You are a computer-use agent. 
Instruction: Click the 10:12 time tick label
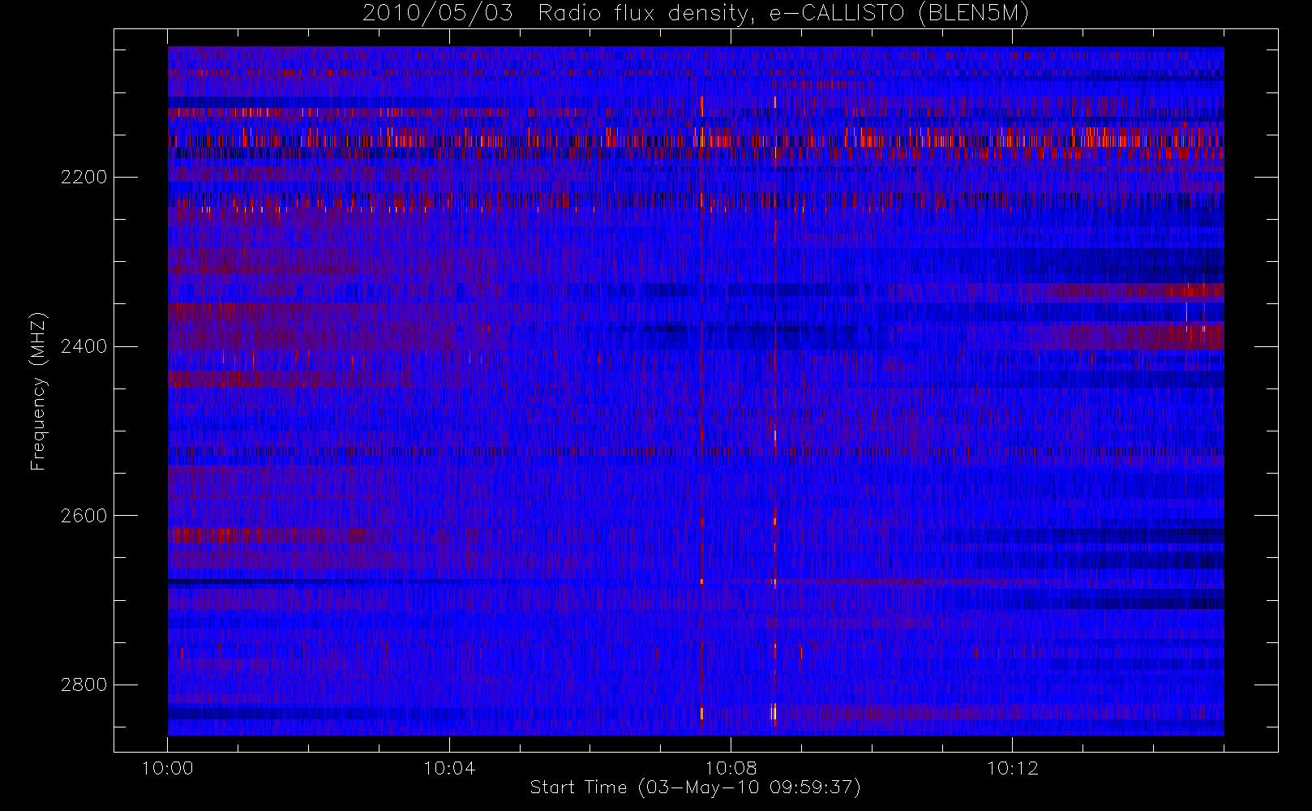coord(1012,768)
